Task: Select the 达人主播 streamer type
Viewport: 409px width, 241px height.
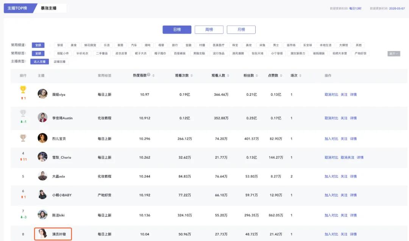Action: [39, 62]
